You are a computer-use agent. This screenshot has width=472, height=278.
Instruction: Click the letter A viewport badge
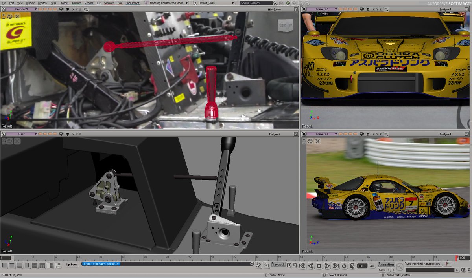tap(4, 9)
